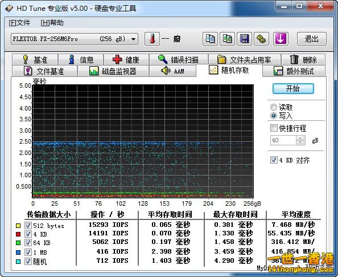Open the [F]文件 menu

pyautogui.click(x=19, y=23)
